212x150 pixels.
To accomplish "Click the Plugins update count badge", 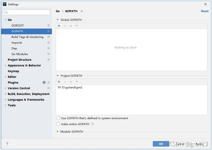I will (x=44, y=82).
